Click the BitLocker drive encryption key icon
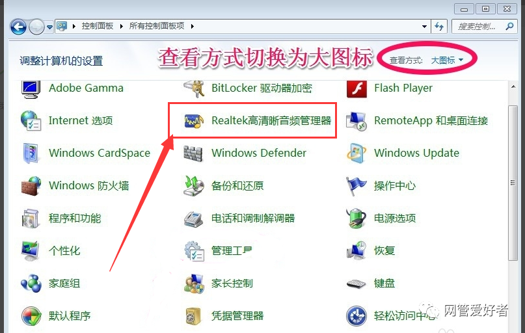 [195, 88]
